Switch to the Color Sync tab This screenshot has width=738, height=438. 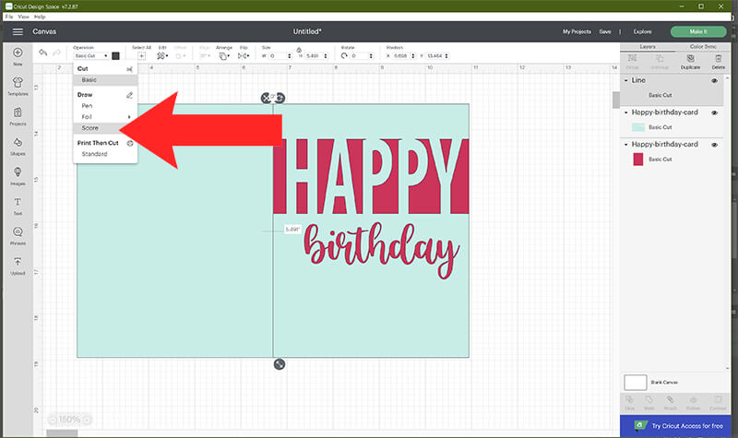point(704,46)
